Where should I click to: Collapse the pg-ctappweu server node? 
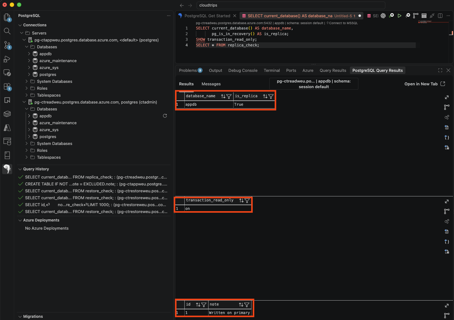click(x=24, y=40)
